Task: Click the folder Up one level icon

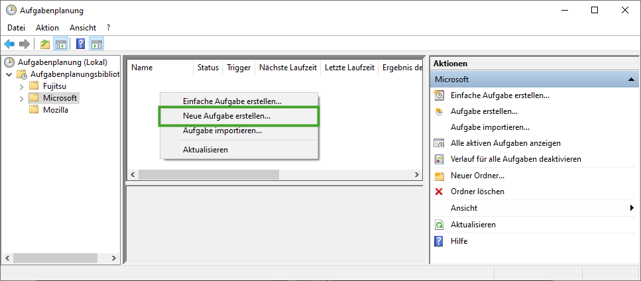Action: coord(45,44)
